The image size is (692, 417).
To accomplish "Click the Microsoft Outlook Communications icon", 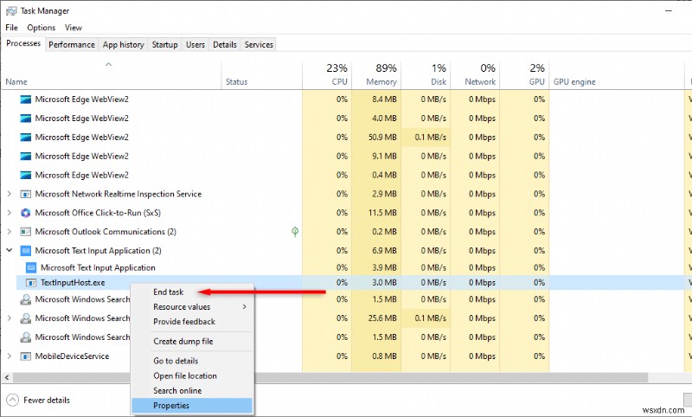I will (26, 232).
